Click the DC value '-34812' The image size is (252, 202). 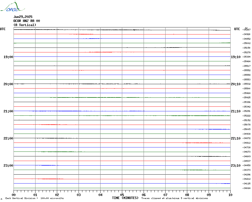tap(246, 143)
